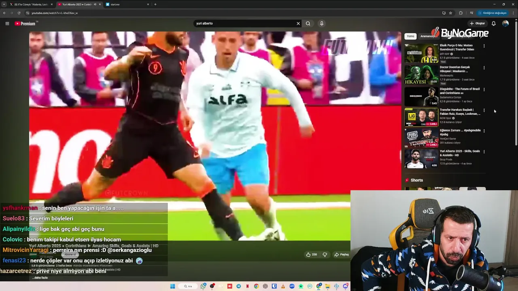518x291 pixels.
Task: Clear the 'yuri alberto' search text
Action: point(298,23)
